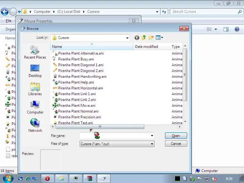Switch to Windows Explorer taskbar button
This screenshot has height=183, width=244.
pyautogui.click(x=62, y=178)
